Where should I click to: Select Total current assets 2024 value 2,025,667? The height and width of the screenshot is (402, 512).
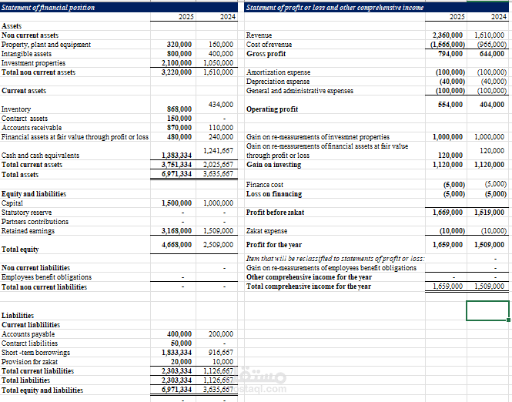(x=218, y=165)
